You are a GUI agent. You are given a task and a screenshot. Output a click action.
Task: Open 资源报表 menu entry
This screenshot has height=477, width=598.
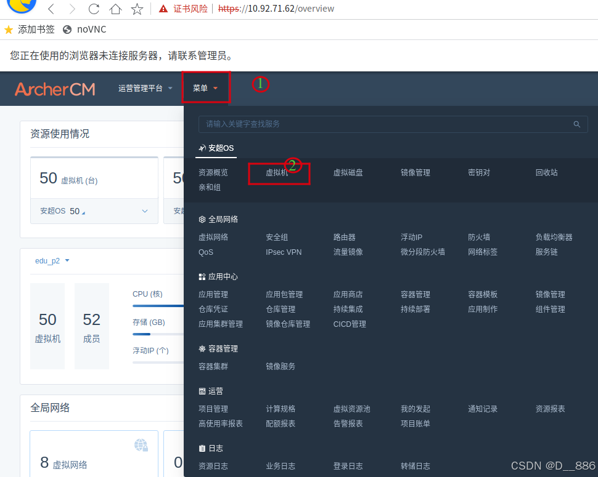pos(551,409)
